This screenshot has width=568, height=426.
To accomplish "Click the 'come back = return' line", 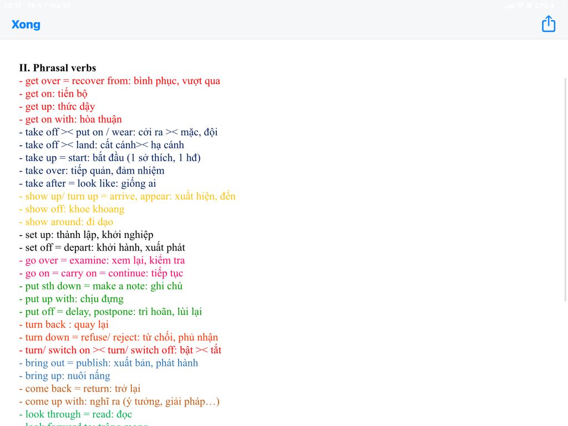I will tap(80, 389).
